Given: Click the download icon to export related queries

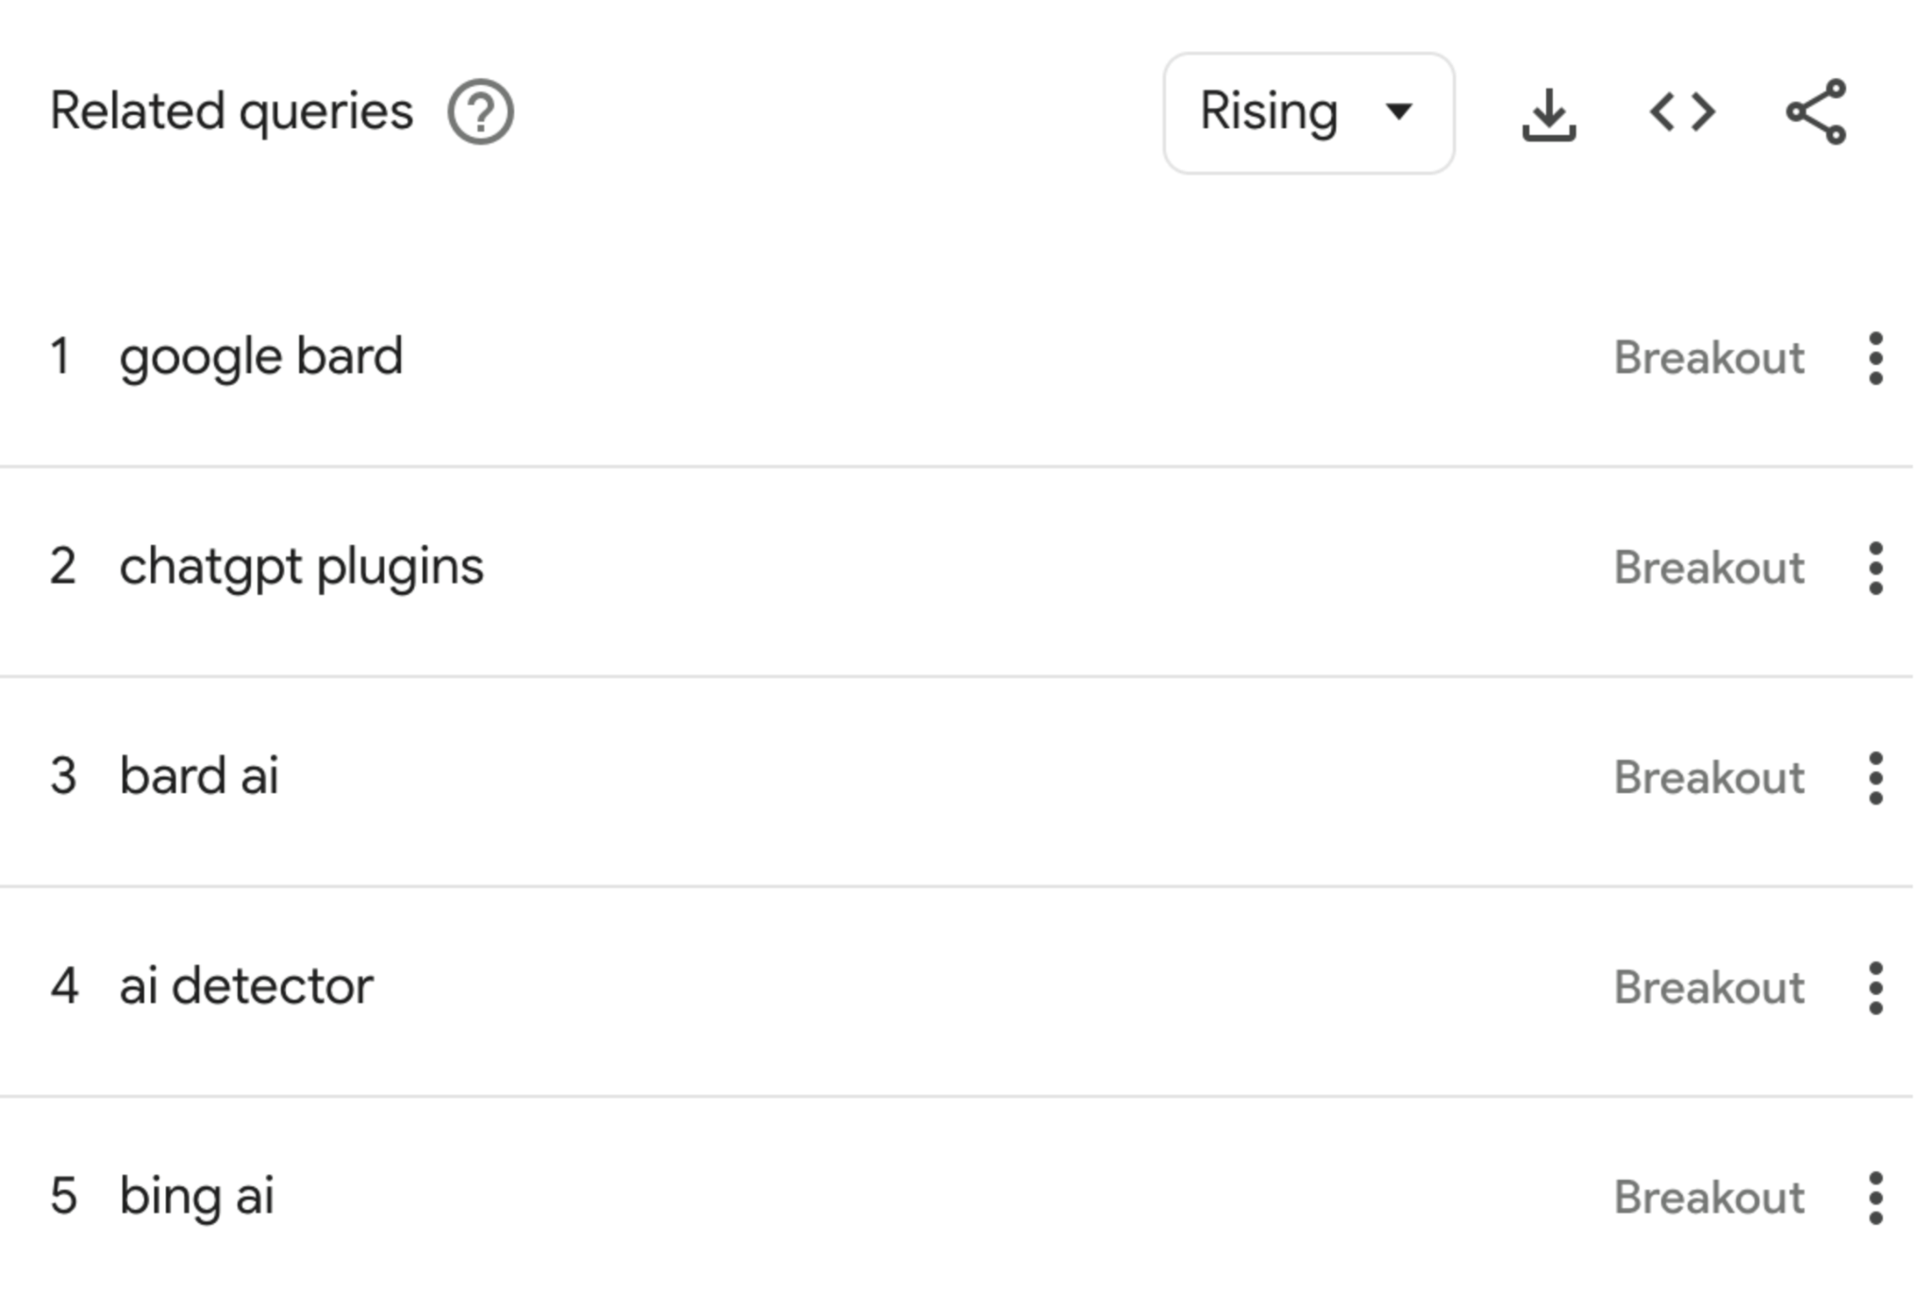Looking at the screenshot, I should point(1550,111).
